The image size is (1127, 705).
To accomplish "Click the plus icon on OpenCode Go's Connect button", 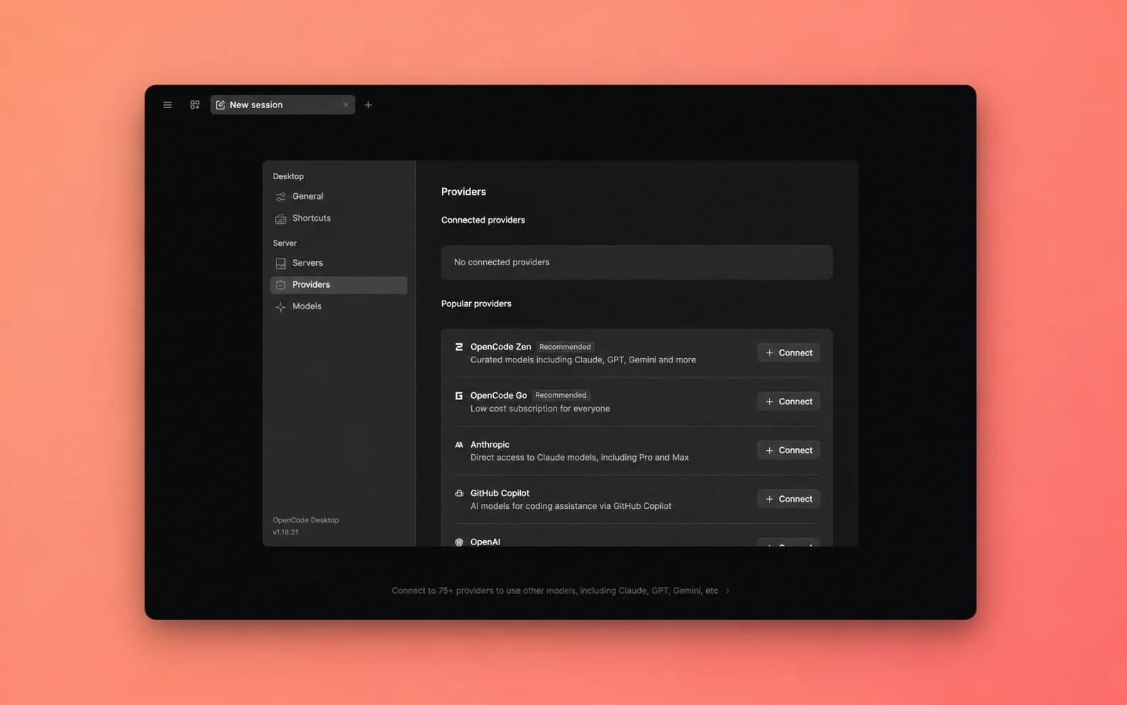I will [770, 402].
